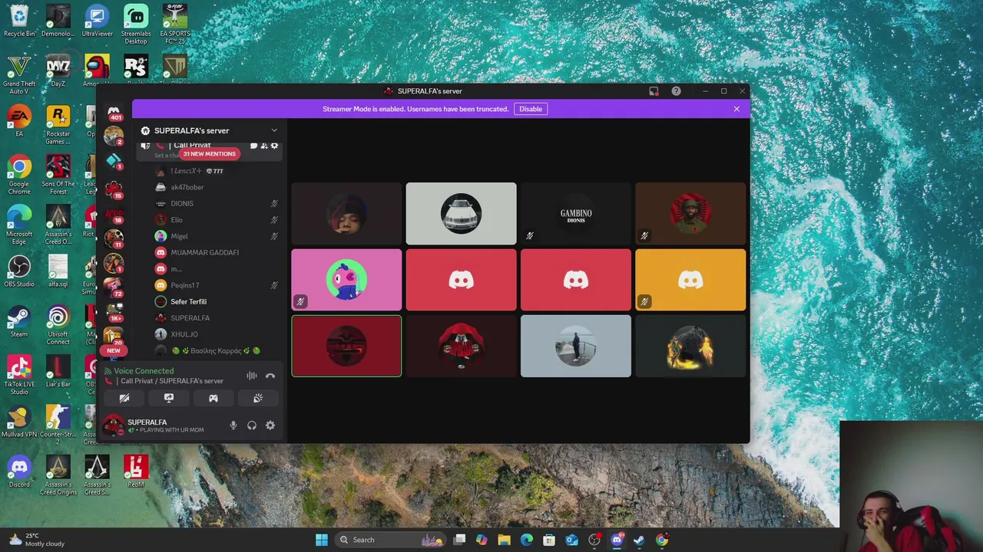Open RedM desktop shortcut
983x552 pixels.
tap(136, 472)
